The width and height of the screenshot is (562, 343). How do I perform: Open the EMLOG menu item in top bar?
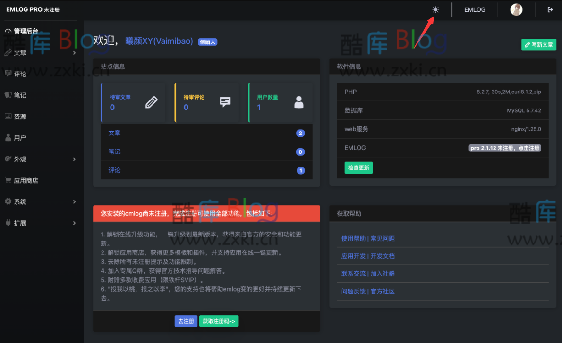pos(474,9)
